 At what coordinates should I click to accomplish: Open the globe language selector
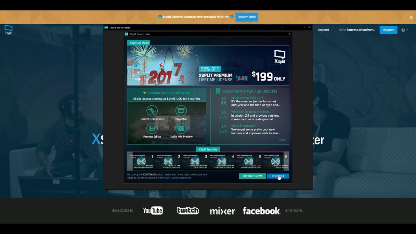(405, 30)
